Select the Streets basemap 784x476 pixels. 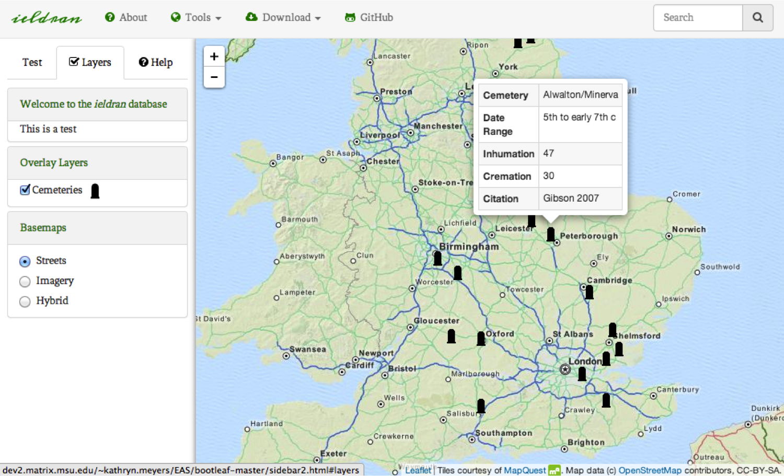coord(25,261)
